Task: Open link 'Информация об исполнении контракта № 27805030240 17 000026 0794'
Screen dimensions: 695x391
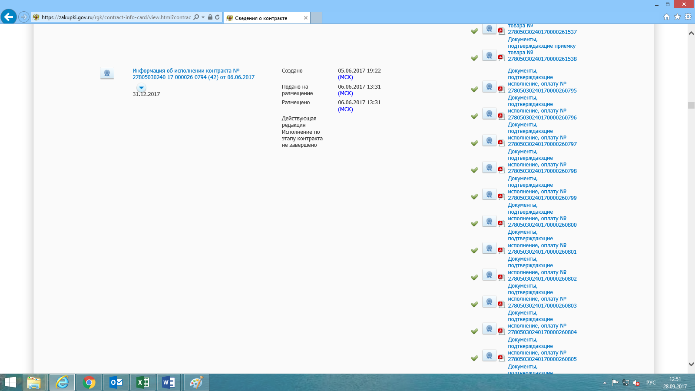Action: click(x=193, y=74)
